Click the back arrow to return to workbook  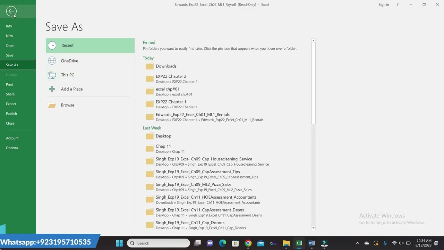coord(11,11)
